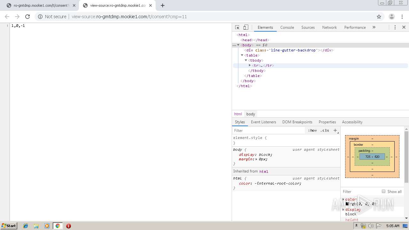Screen dimensions: 409x230
Task: Launch Internet Explorer from taskbar
Action: point(26,226)
